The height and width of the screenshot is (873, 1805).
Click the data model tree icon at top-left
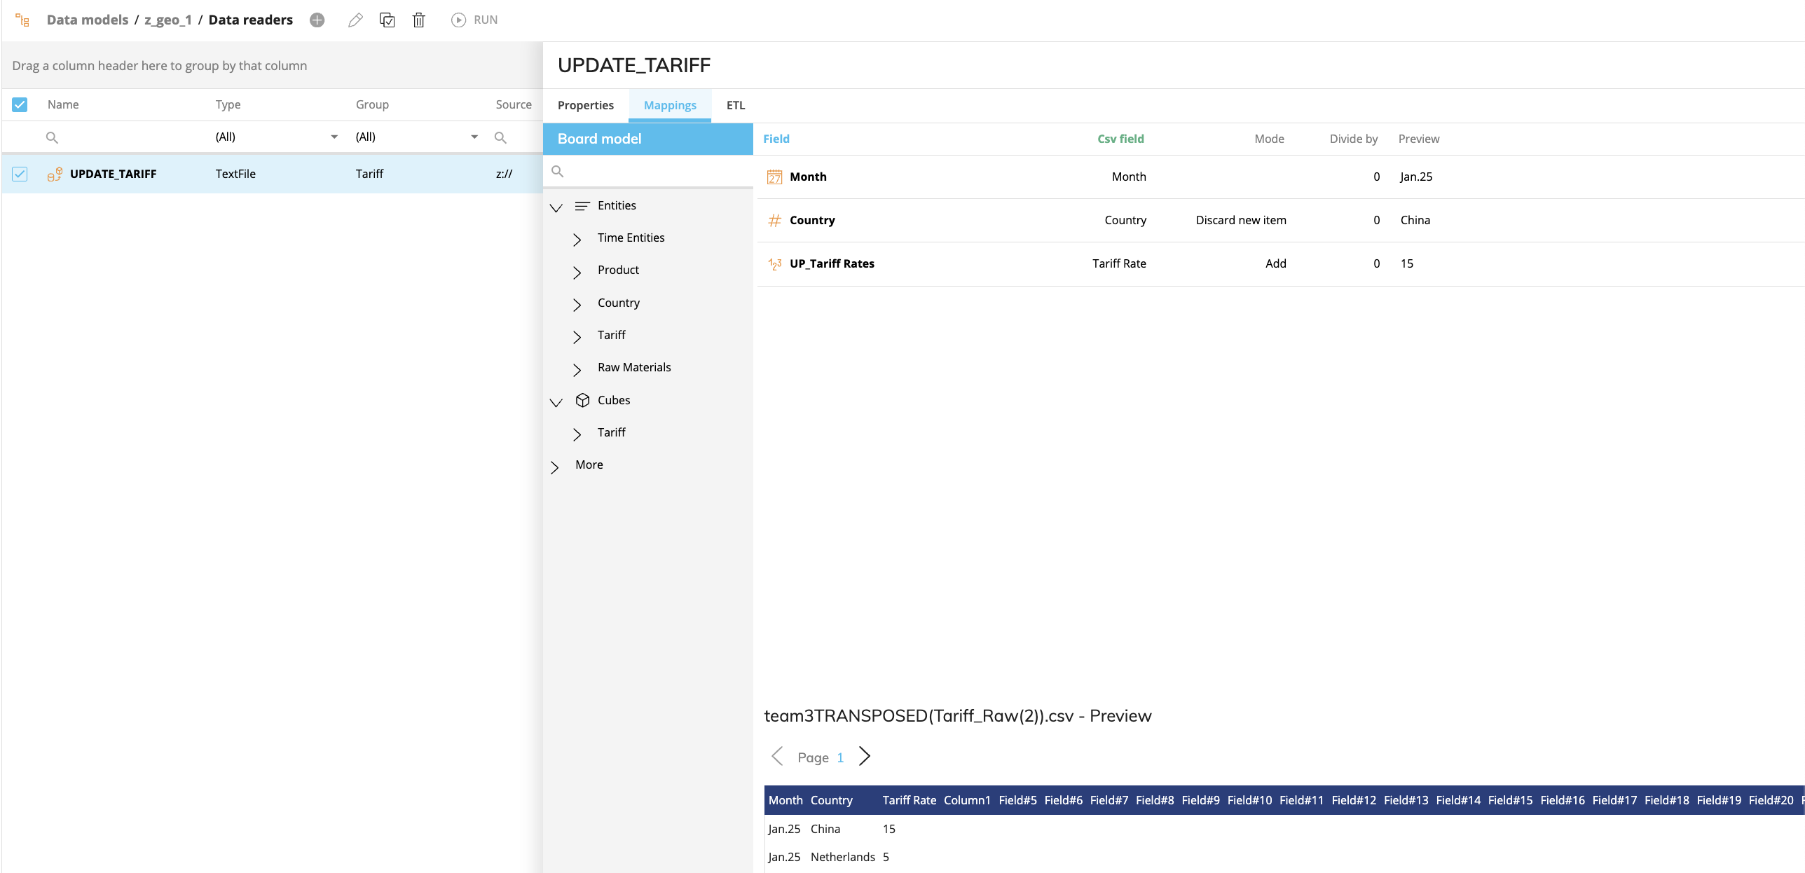tap(22, 20)
